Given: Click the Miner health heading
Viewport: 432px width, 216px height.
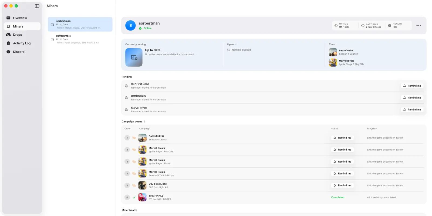Looking at the screenshot, I should click(129, 210).
